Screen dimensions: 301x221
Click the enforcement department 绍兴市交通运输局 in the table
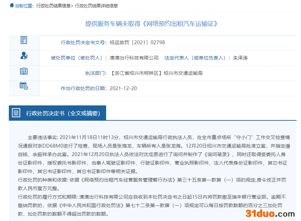pyautogui.click(x=183, y=73)
